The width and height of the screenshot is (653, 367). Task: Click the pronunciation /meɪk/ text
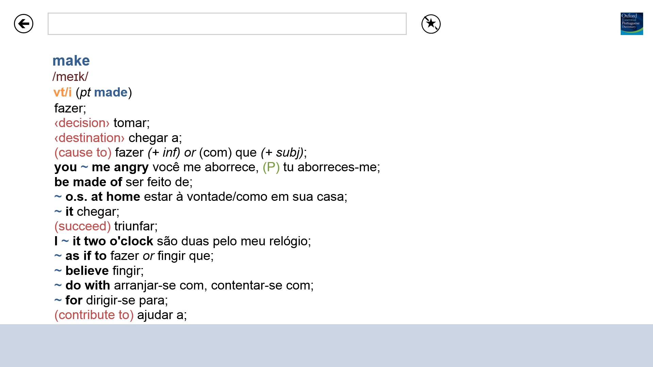coord(70,77)
